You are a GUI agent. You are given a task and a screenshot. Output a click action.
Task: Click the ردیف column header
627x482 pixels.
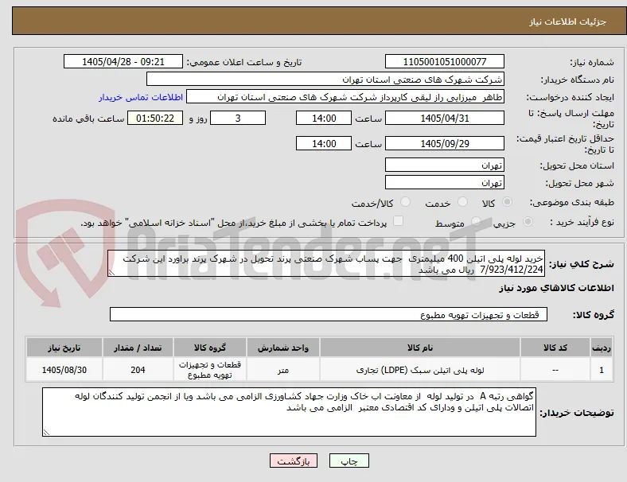point(602,348)
